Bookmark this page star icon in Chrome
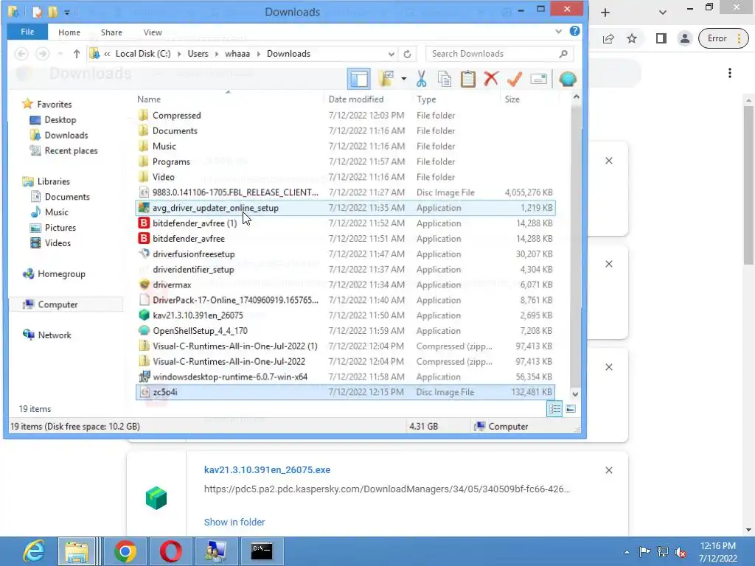755x566 pixels. [x=632, y=38]
